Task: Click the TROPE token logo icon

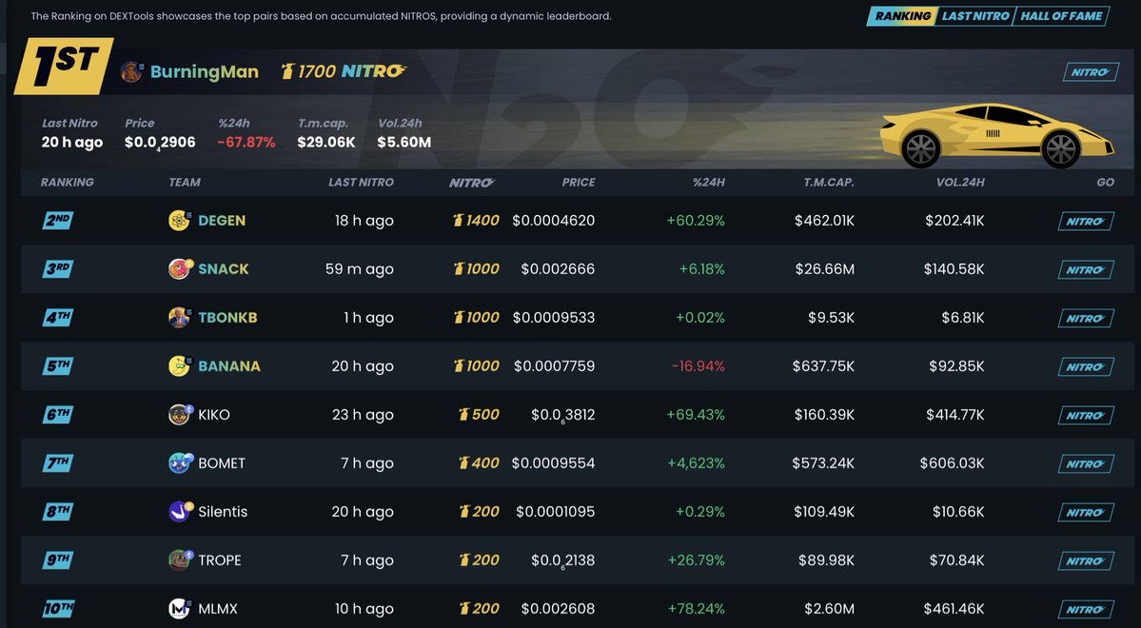Action: click(179, 560)
